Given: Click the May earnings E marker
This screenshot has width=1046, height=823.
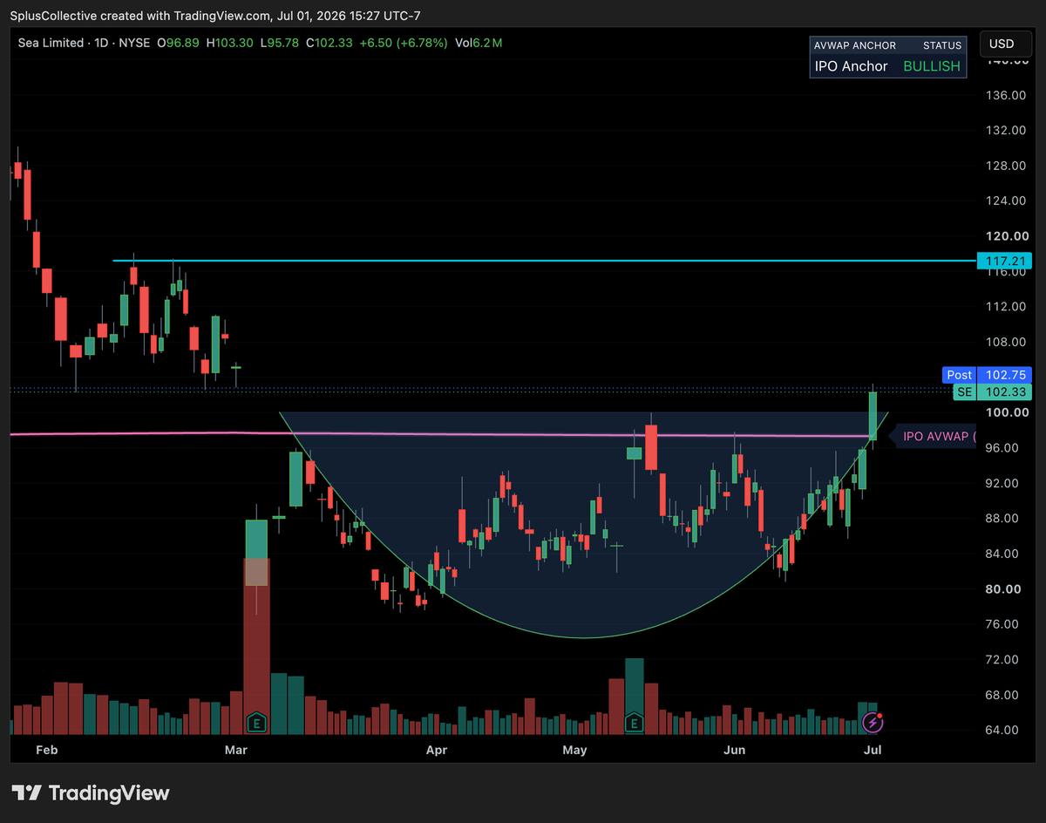Looking at the screenshot, I should click(635, 722).
